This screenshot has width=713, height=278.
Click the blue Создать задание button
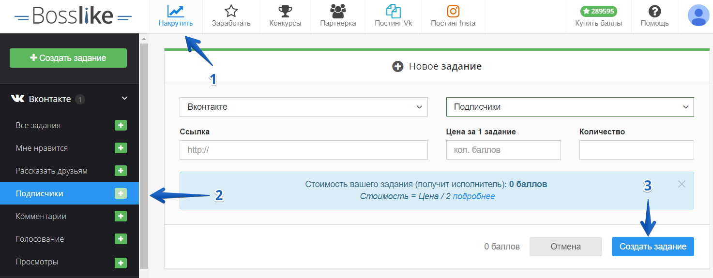(653, 247)
